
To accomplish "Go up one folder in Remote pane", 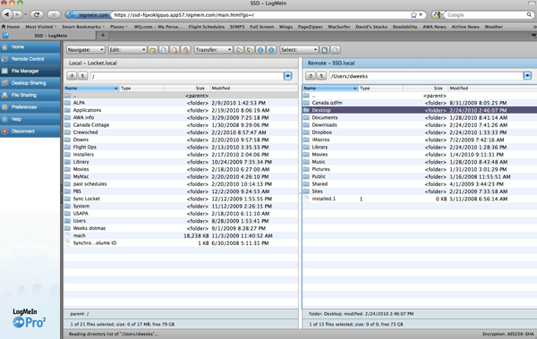I will (321, 76).
